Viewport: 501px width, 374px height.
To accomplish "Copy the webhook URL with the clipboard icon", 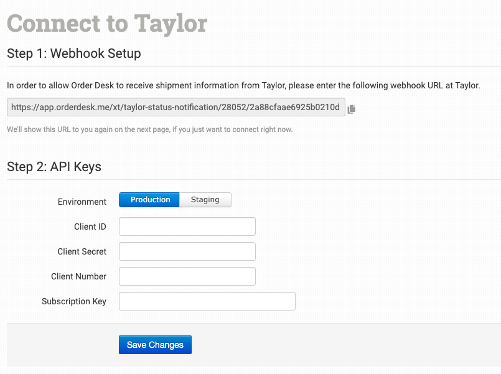I will [352, 109].
